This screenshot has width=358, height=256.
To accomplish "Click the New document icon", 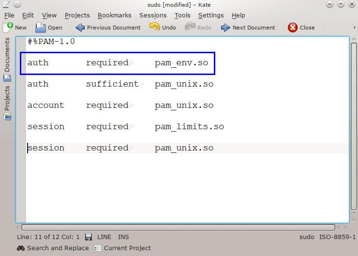I will (8, 28).
